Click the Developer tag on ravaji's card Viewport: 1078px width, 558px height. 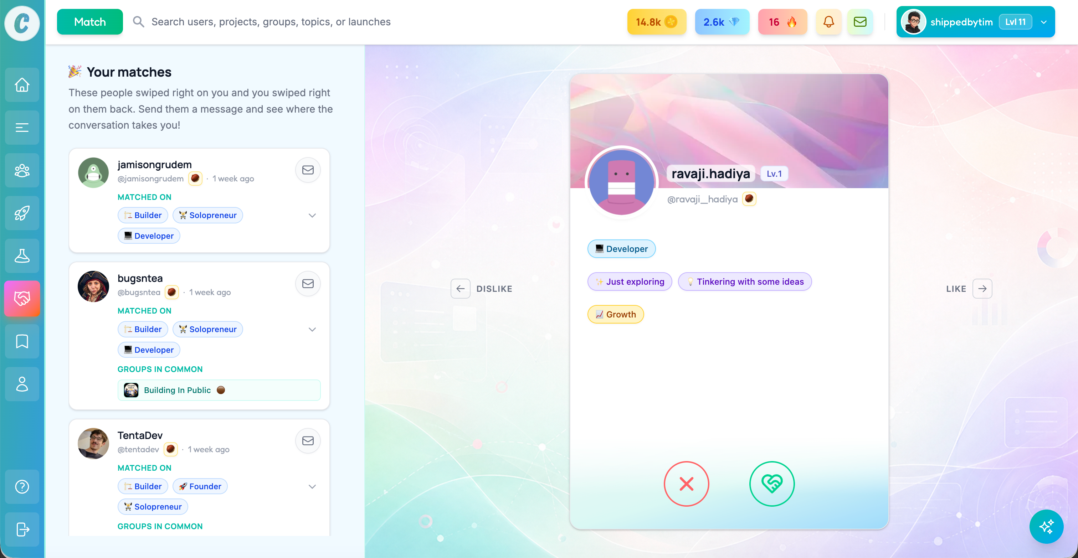coord(621,249)
